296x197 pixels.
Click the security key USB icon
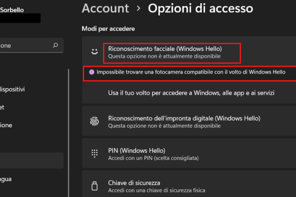pyautogui.click(x=94, y=186)
